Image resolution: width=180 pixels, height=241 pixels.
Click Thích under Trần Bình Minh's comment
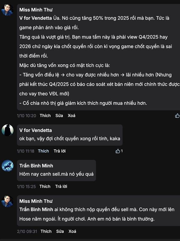coord(45,186)
